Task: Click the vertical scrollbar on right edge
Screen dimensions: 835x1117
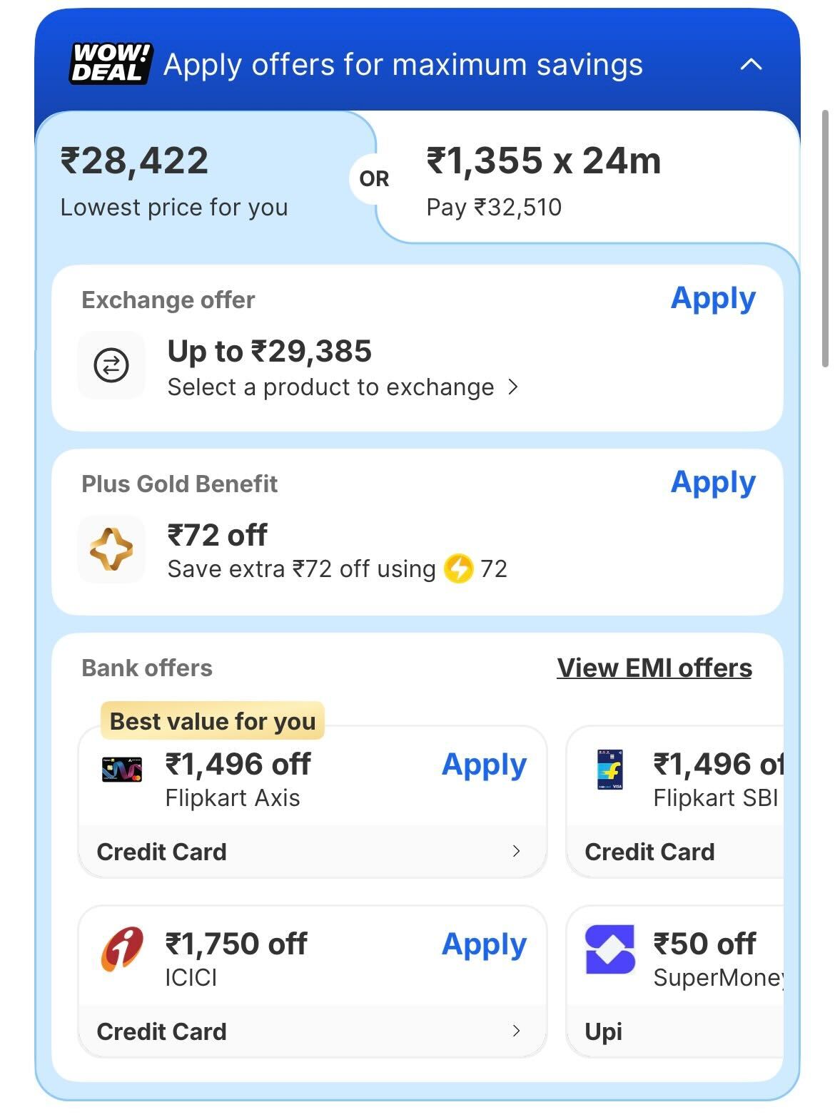Action: click(x=826, y=239)
